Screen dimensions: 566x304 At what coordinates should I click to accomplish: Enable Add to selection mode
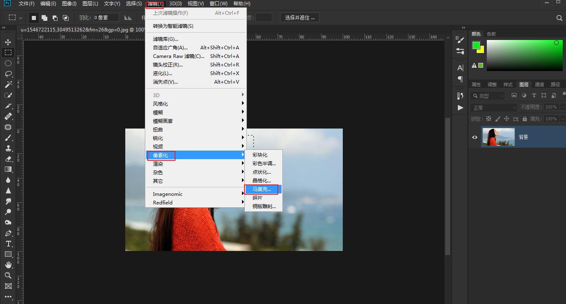pyautogui.click(x=45, y=18)
